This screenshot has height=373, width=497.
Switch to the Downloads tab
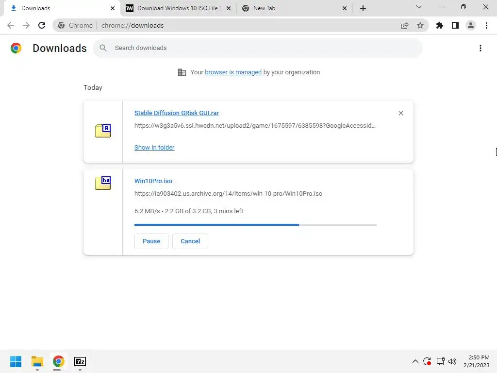(x=60, y=8)
